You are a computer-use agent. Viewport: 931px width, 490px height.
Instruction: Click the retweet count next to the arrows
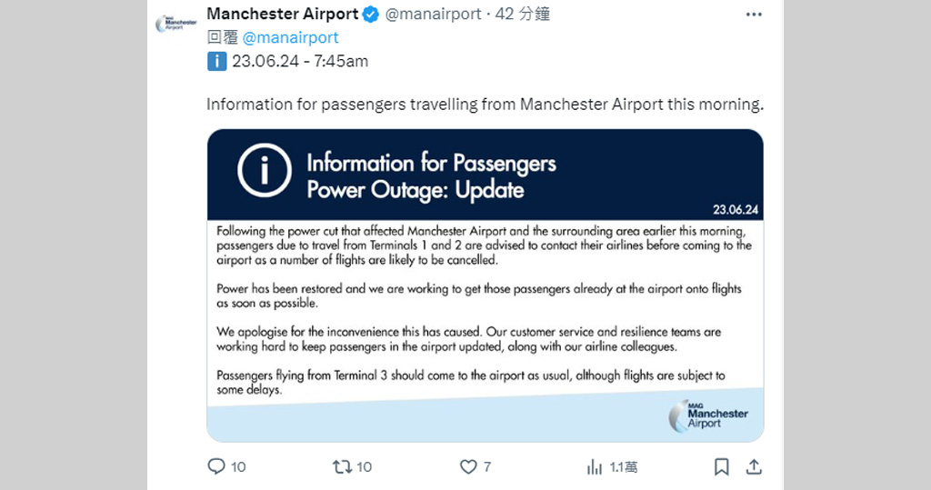point(364,466)
